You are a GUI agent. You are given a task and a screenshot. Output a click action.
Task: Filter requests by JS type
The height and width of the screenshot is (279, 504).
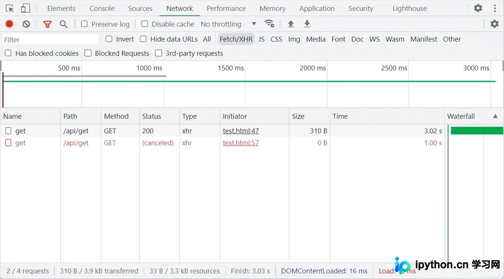point(262,39)
